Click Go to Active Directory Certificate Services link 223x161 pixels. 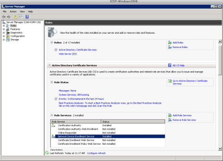point(190,82)
